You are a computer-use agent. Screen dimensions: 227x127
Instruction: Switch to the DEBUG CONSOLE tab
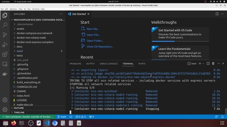pos(109,64)
